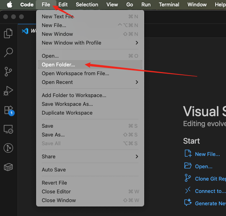Screen dimensions: 226x216
Task: Choose Save Workspace As...
Action: coord(90,104)
